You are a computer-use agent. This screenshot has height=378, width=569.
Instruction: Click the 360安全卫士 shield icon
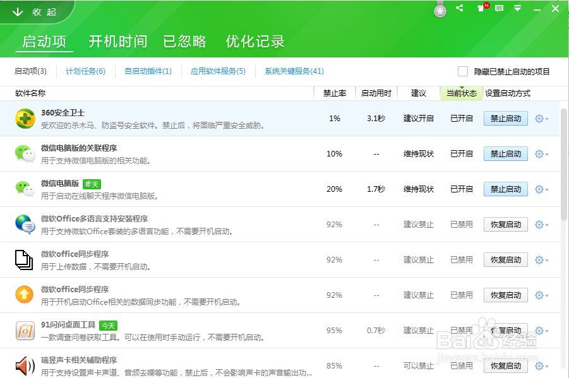click(25, 119)
